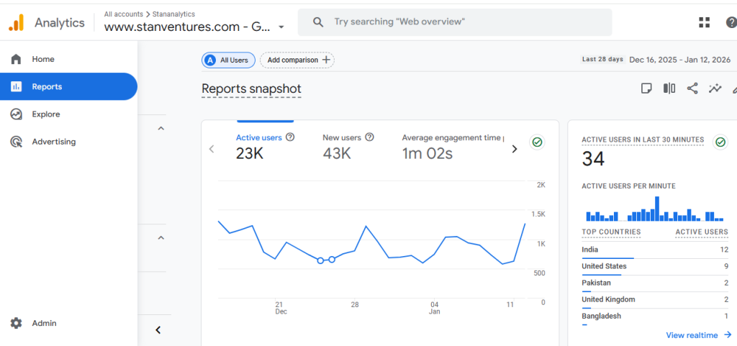737x346 pixels.
Task: Open the property selector dropdown arrow
Action: 281,28
